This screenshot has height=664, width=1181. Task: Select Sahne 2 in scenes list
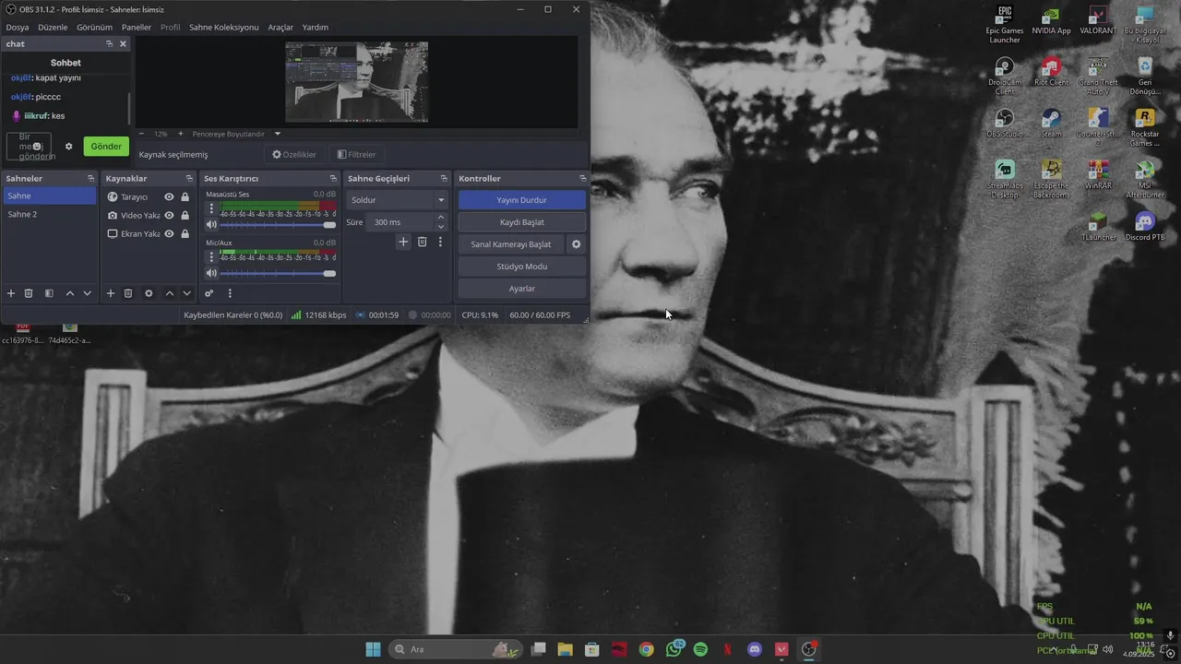coord(50,214)
